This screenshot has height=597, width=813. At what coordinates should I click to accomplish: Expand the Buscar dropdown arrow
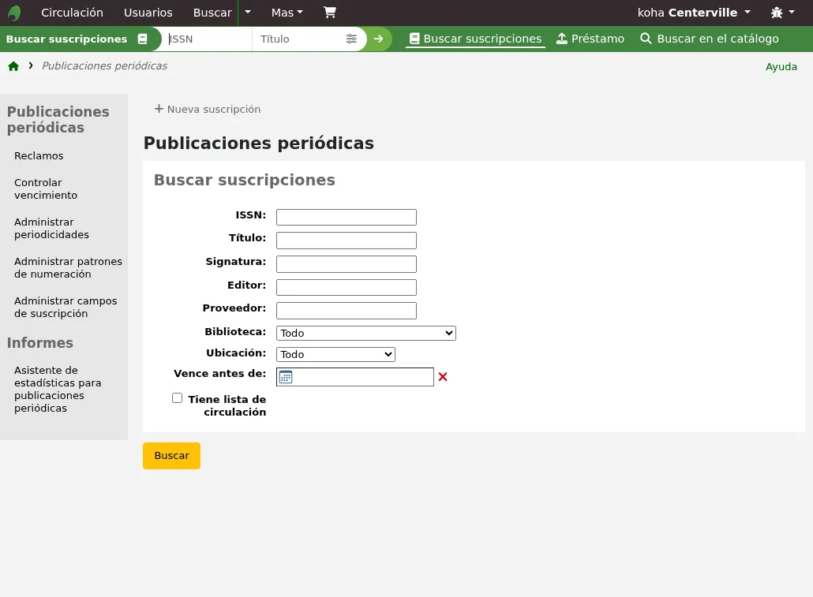click(248, 13)
